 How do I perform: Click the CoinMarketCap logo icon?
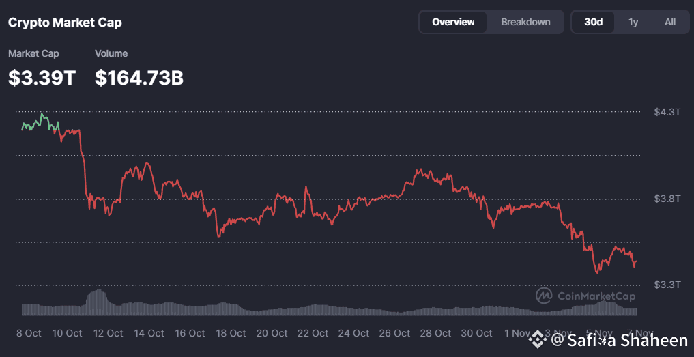(544, 296)
